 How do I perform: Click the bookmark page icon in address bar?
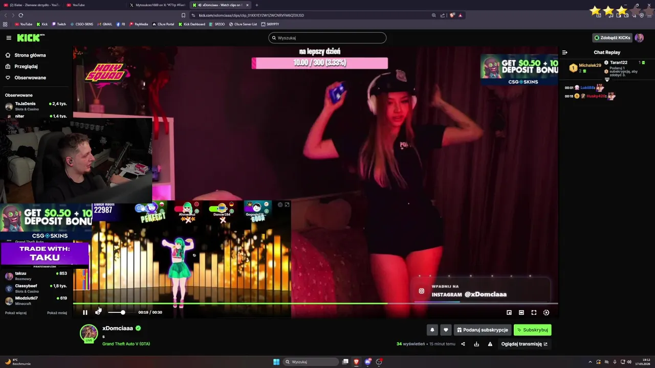point(183,15)
